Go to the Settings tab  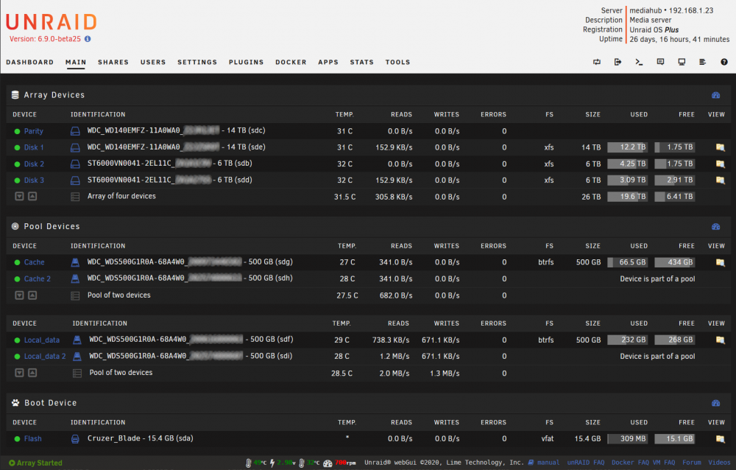coord(197,62)
